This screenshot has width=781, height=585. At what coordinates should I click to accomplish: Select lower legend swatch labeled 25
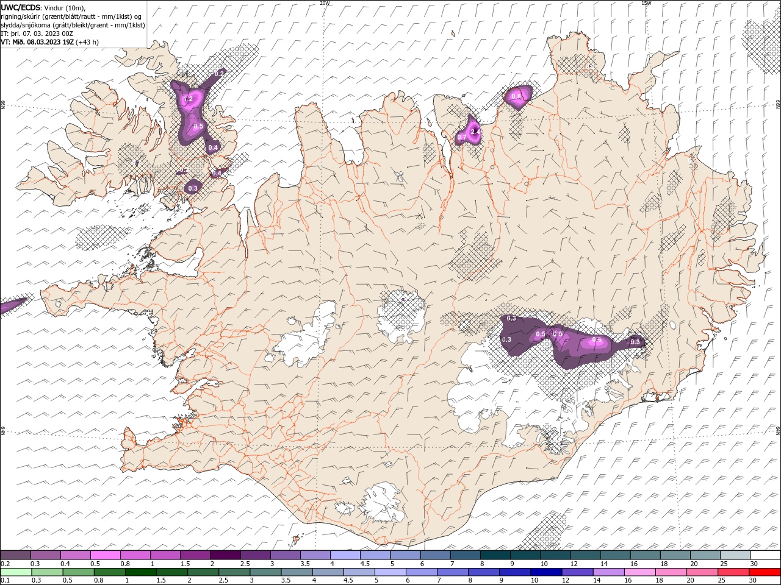(733, 572)
